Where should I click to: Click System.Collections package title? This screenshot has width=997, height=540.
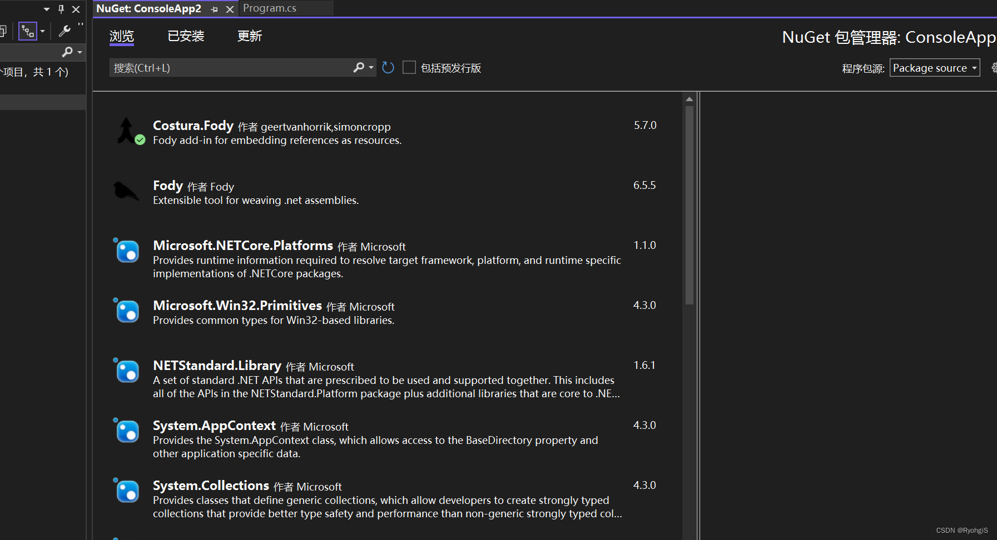(211, 486)
